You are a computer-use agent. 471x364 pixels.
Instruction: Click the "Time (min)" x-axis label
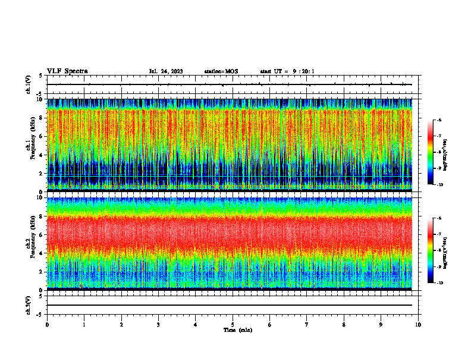(x=238, y=330)
